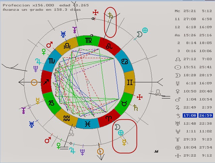
Task: Select the Aries sign in the zodiac ring
Action: pos(108,118)
